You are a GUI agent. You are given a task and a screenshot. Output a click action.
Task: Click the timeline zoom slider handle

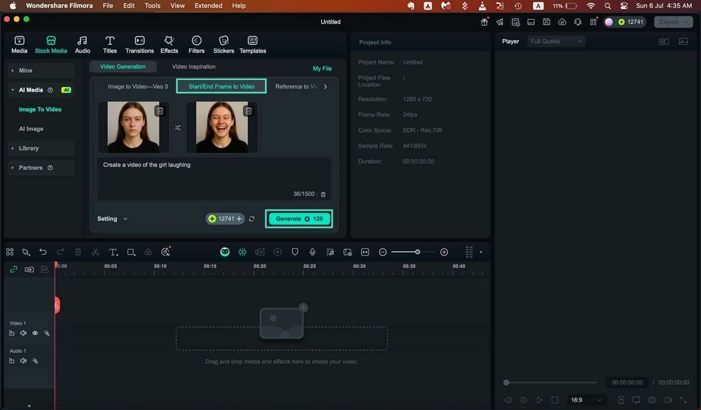pyautogui.click(x=417, y=252)
